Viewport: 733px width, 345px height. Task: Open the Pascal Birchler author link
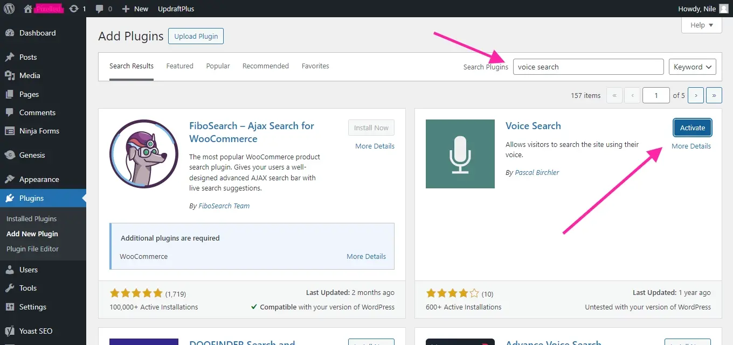[537, 173]
